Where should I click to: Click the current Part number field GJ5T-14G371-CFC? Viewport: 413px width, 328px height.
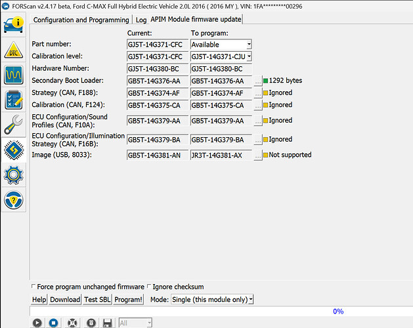pyautogui.click(x=157, y=45)
